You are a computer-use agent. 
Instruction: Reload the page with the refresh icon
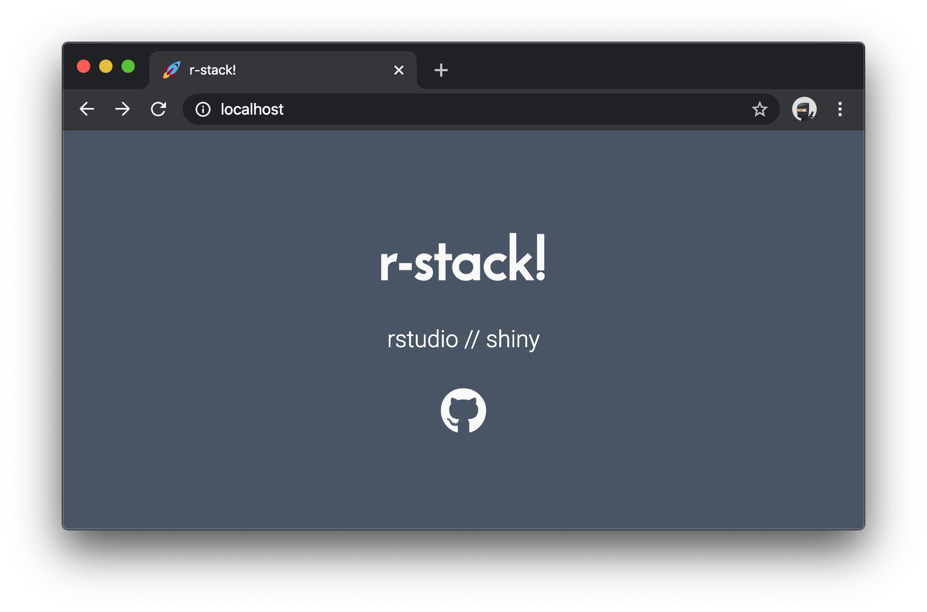point(159,109)
